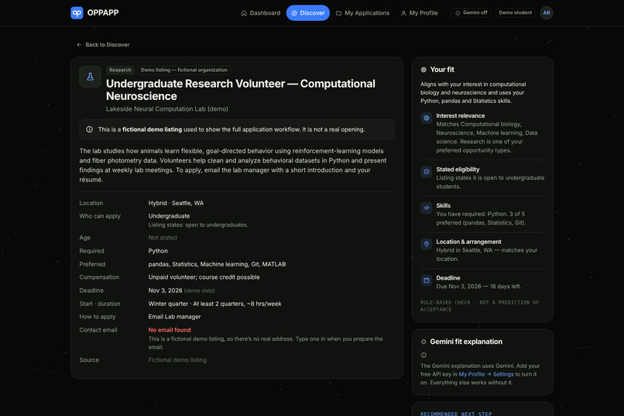Viewport: 624px width, 416px height.
Task: Click Lakeside Neural Computation Lab (demo)
Action: tap(166, 109)
